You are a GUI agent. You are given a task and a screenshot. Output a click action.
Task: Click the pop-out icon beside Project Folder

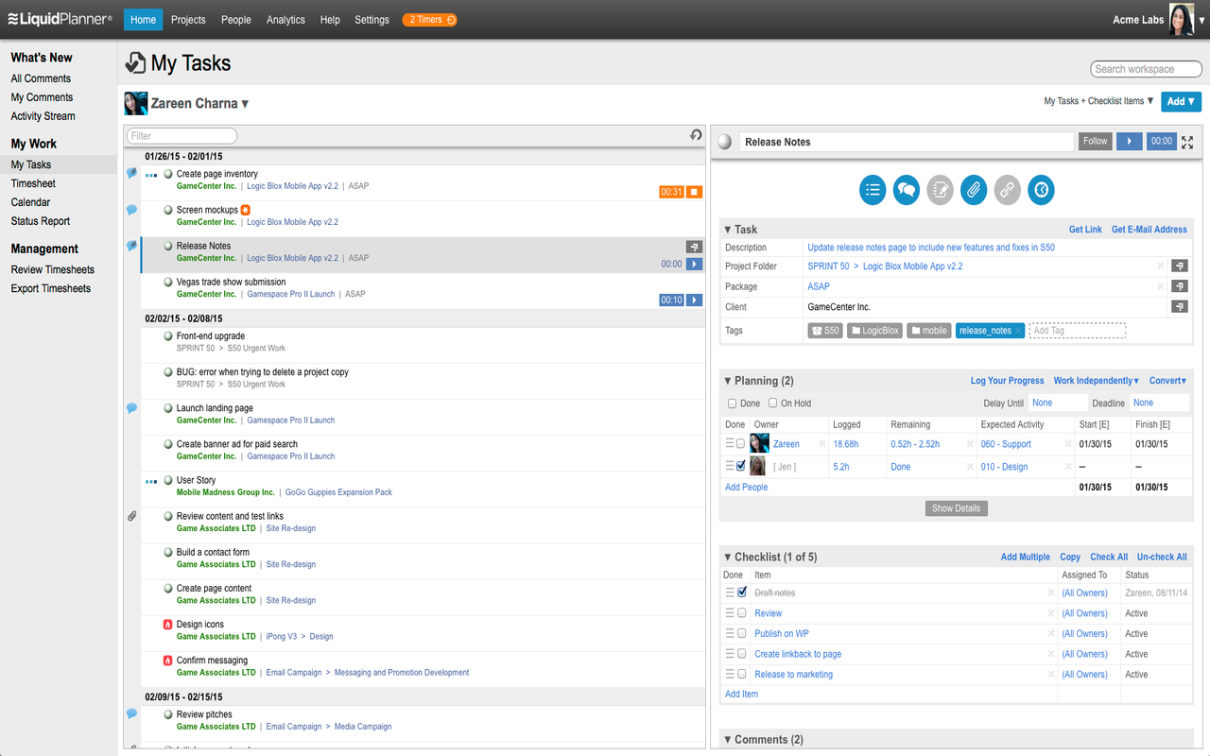[x=1179, y=266]
